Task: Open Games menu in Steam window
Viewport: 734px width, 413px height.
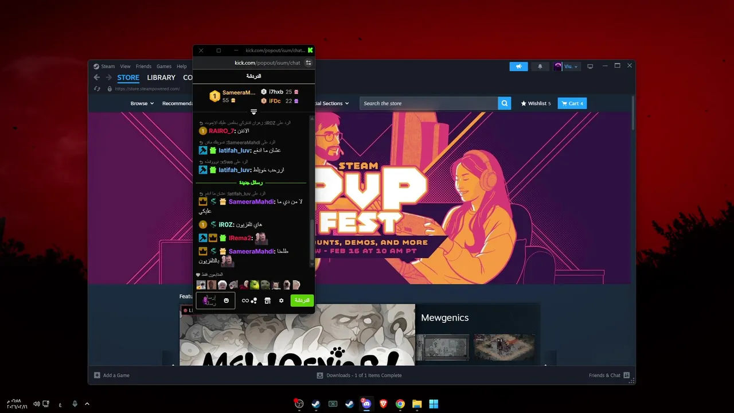Action: (164, 67)
